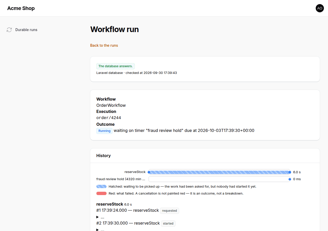
Task: Click the reserveStock timeline row label
Action: 135,172
